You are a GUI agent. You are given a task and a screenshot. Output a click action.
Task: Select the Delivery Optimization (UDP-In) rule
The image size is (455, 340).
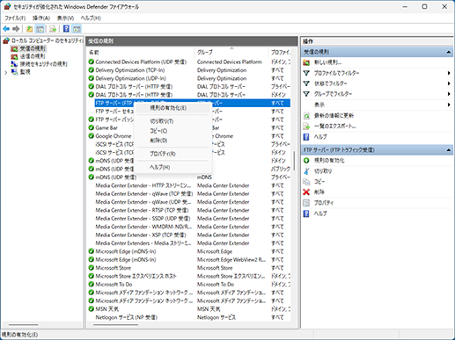pos(131,78)
